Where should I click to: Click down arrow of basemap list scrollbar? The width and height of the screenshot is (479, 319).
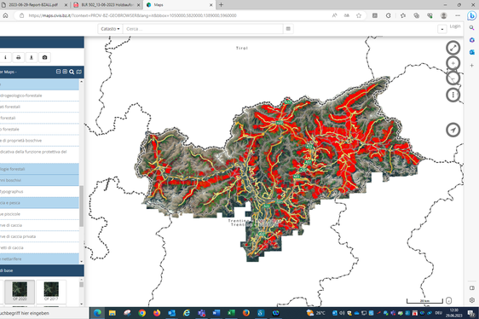(81, 304)
